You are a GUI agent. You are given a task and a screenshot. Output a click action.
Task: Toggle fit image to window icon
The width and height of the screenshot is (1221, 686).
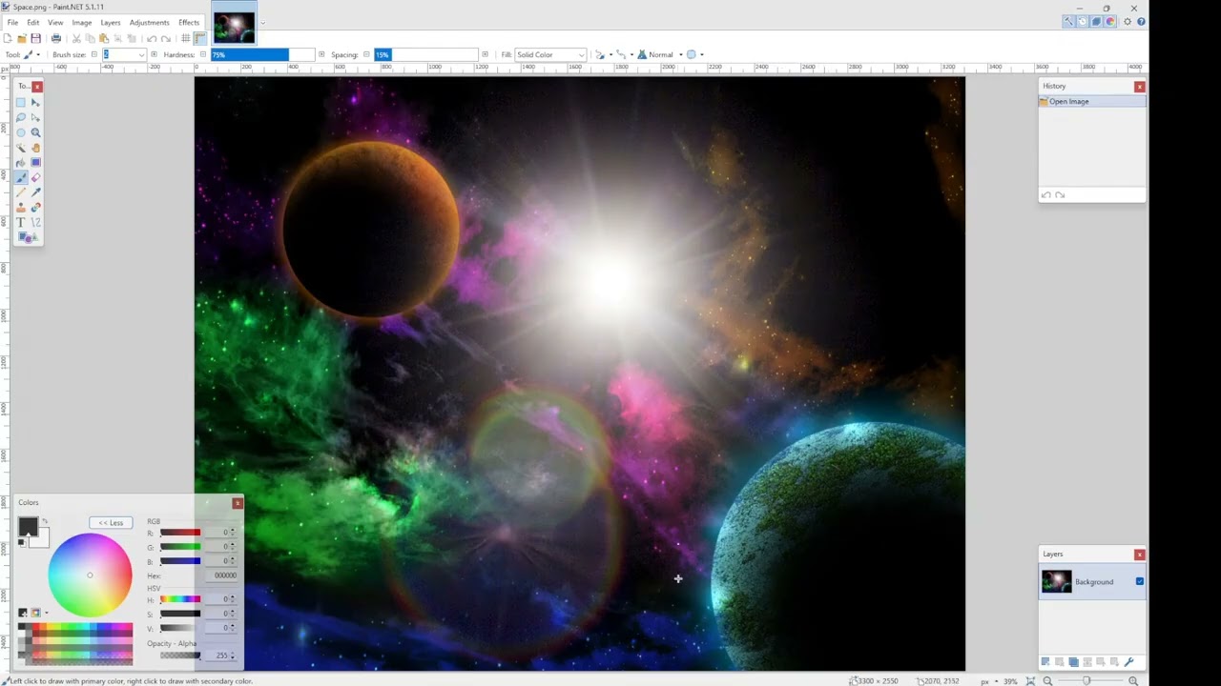1030,681
